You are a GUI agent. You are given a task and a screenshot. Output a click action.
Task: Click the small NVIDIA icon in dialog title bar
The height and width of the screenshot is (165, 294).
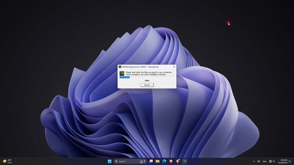point(120,67)
